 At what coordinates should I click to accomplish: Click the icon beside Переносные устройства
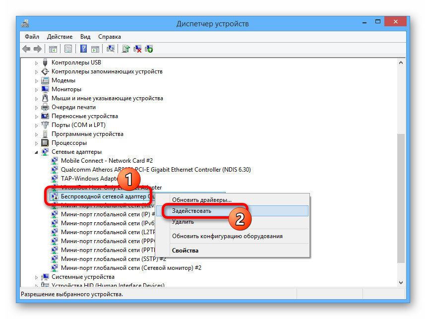45,116
